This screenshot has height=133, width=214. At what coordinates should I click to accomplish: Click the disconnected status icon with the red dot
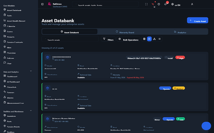(153, 4)
